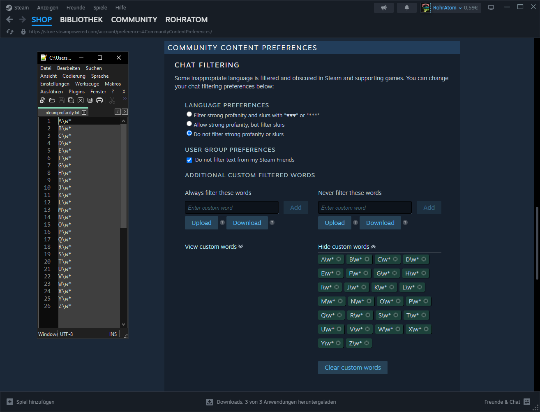540x412 pixels.
Task: Expand View custom words list
Action: 214,247
